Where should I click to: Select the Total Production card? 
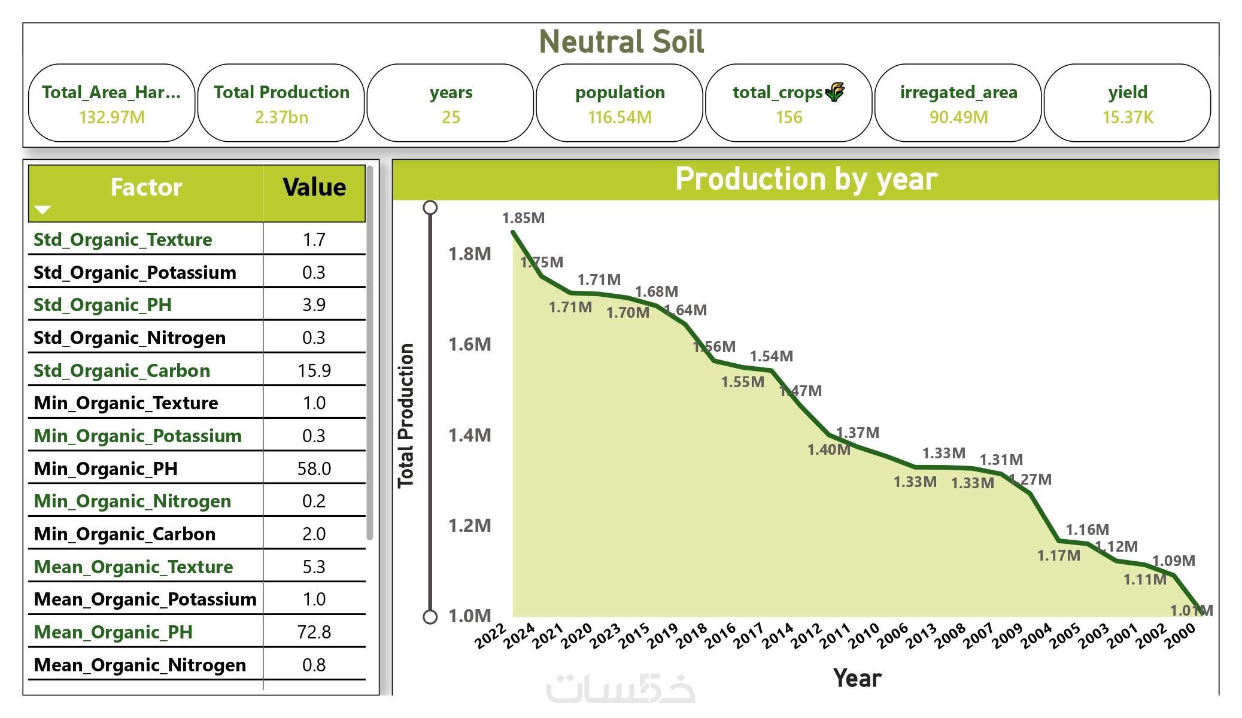281,104
